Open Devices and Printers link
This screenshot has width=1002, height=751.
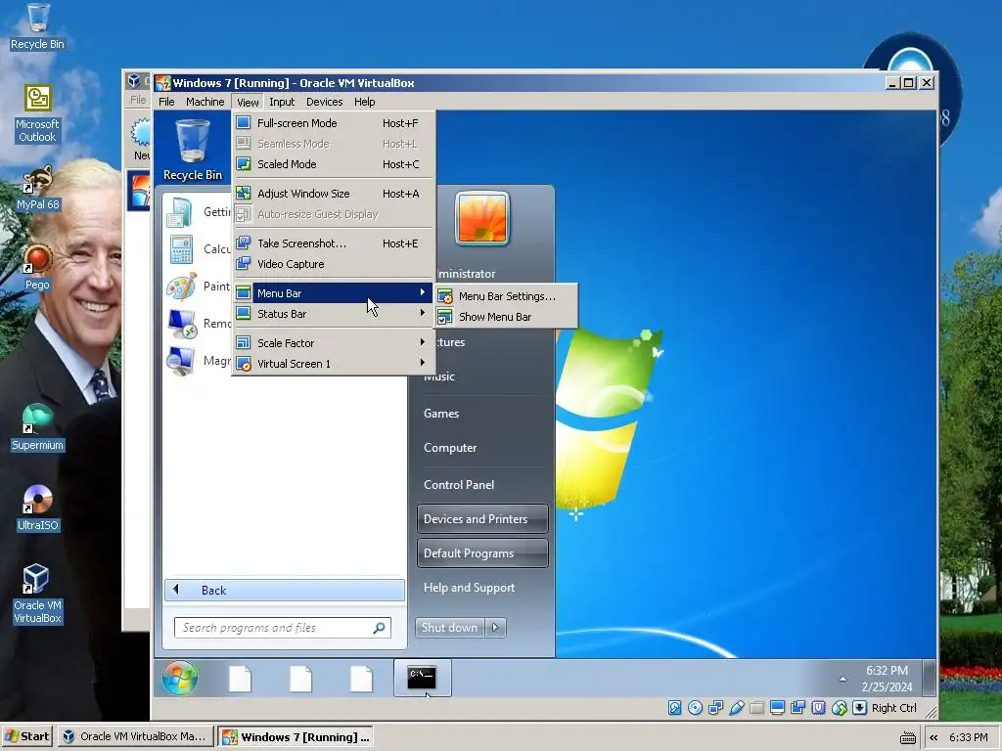(482, 519)
